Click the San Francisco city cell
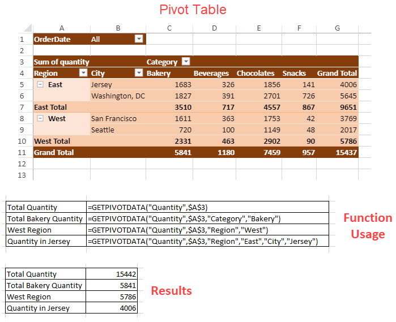This screenshot has width=396, height=322. (x=118, y=118)
